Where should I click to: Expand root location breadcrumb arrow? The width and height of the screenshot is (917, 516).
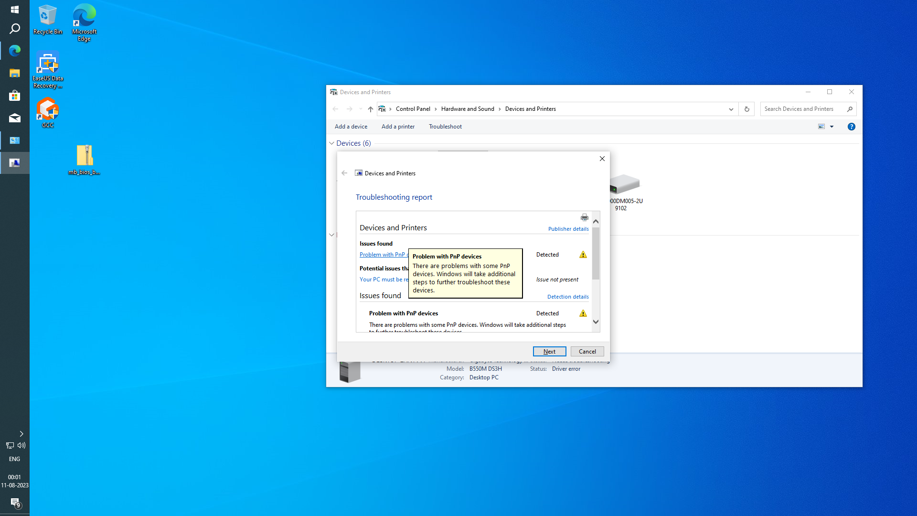pos(390,109)
